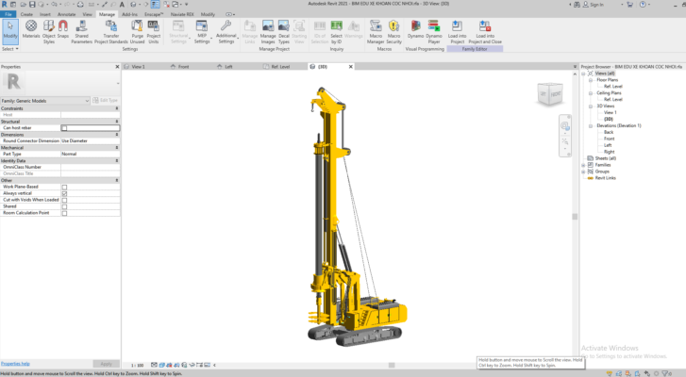Launch Dynamo from the ribbon
Screen dimensions: 686x377
tap(415, 30)
